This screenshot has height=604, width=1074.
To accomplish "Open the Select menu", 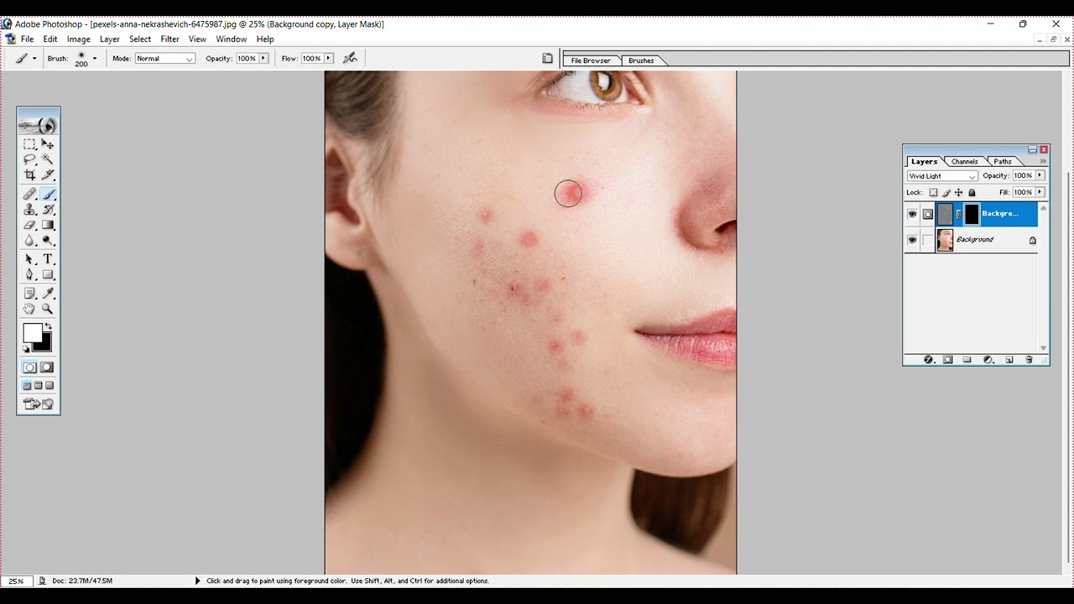I will [x=140, y=39].
